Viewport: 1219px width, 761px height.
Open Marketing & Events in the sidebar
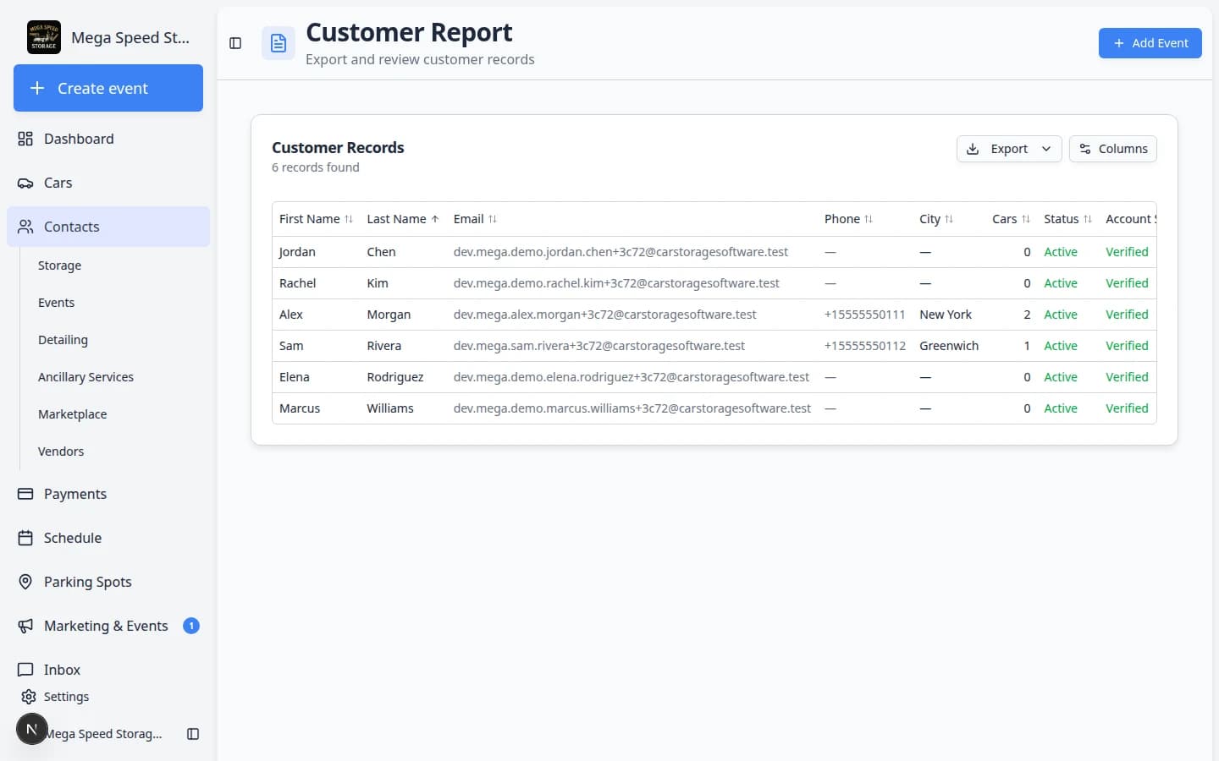point(108,626)
